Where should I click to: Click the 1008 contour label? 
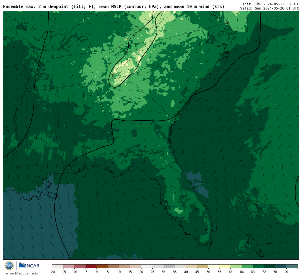click(36, 76)
